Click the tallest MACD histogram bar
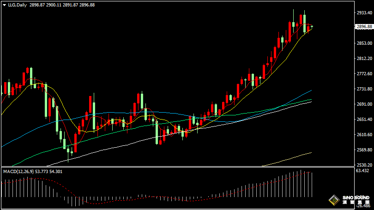This screenshot has height=210, width=374. pos(301,183)
